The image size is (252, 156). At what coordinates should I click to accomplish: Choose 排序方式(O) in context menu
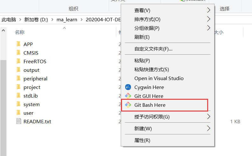coord(167,19)
